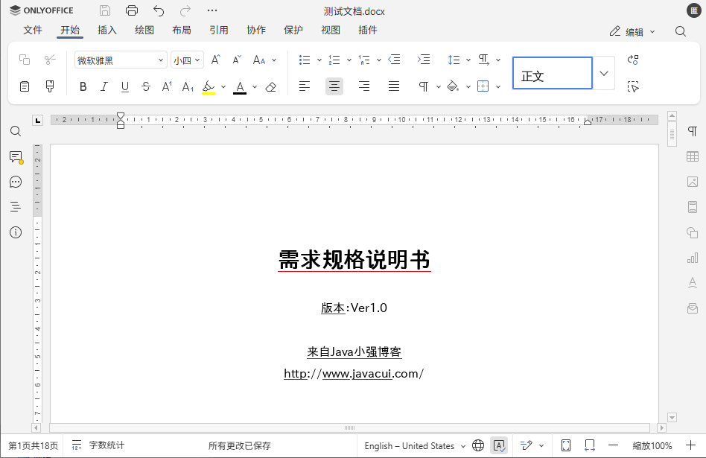Toggle spell checking in the status bar
This screenshot has width=706, height=458.
499,445
